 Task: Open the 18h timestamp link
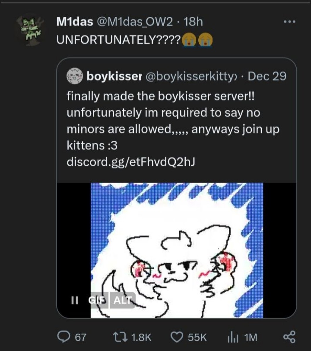pyautogui.click(x=193, y=21)
